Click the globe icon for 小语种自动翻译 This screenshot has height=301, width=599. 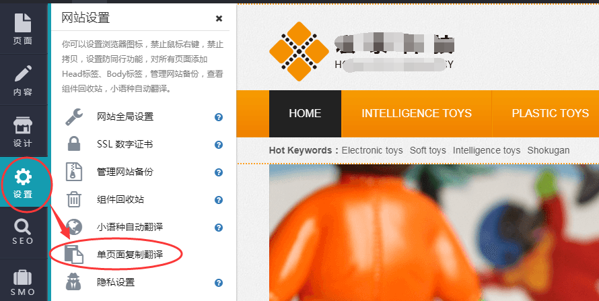74,227
